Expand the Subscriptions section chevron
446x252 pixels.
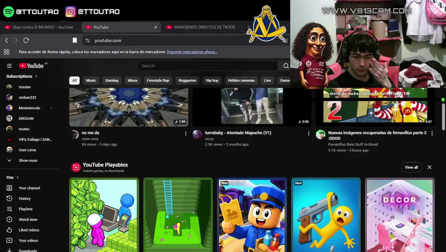pyautogui.click(x=36, y=76)
